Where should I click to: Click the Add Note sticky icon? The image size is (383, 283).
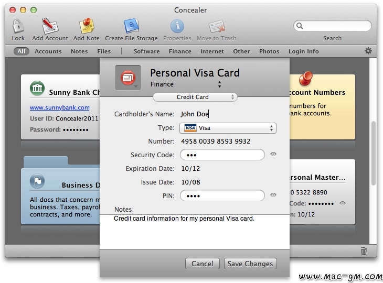tap(87, 26)
